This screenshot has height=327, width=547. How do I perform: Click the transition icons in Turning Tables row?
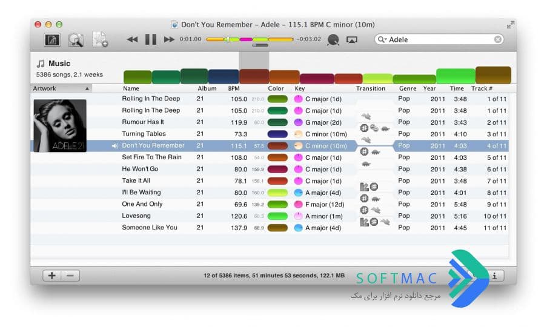click(x=375, y=128)
